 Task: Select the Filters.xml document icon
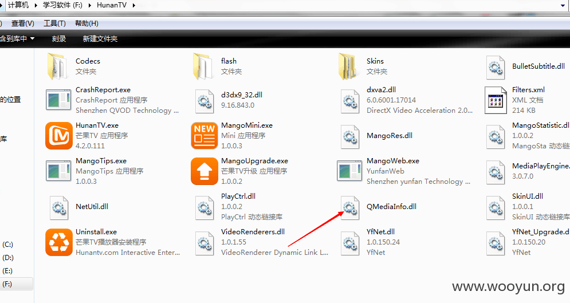point(496,100)
